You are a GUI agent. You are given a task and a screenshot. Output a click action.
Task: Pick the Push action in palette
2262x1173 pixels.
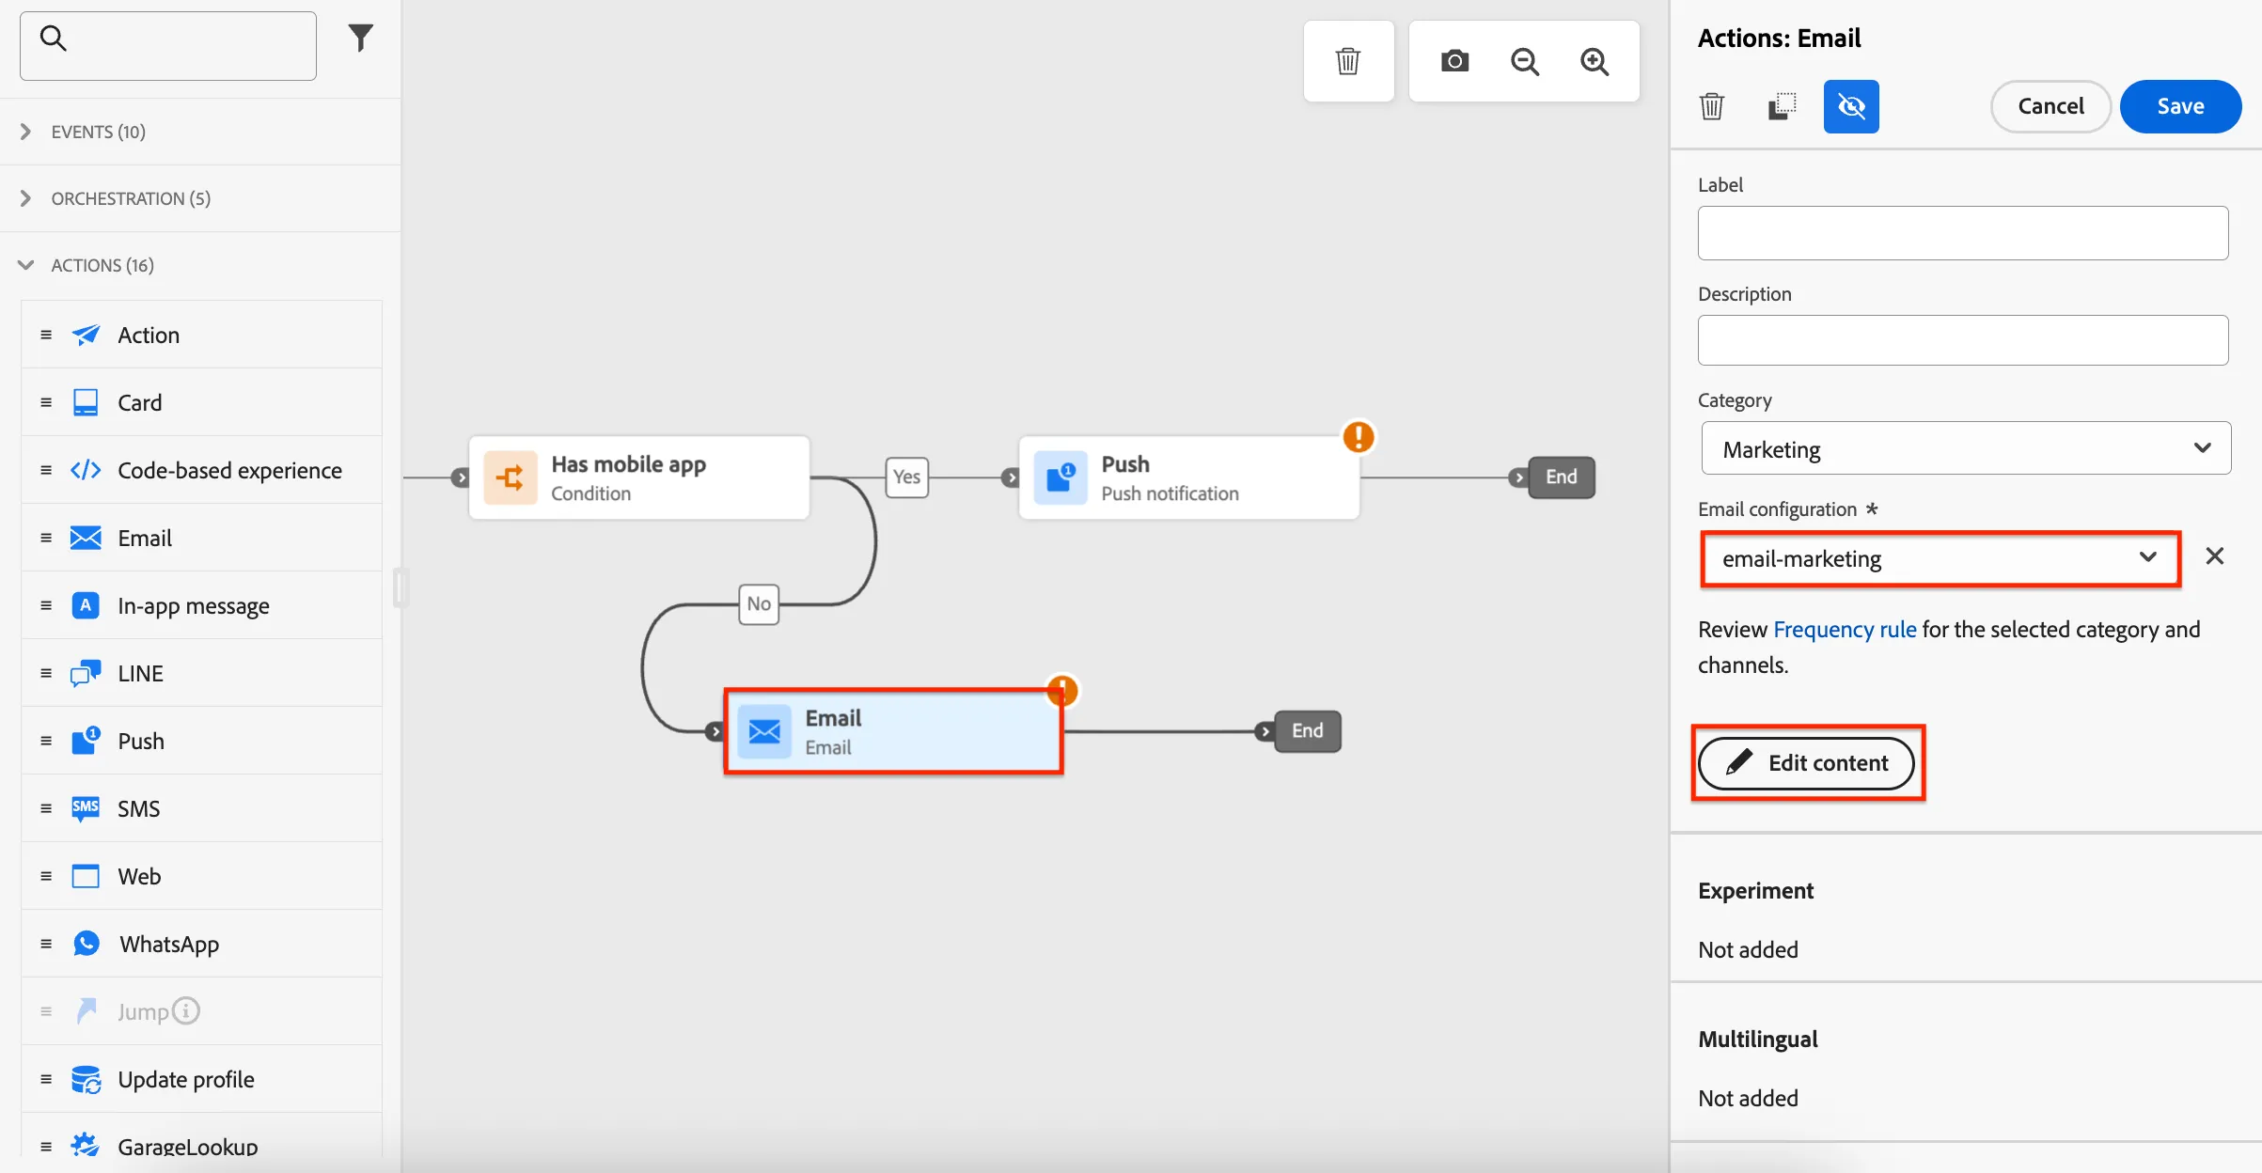pos(201,741)
